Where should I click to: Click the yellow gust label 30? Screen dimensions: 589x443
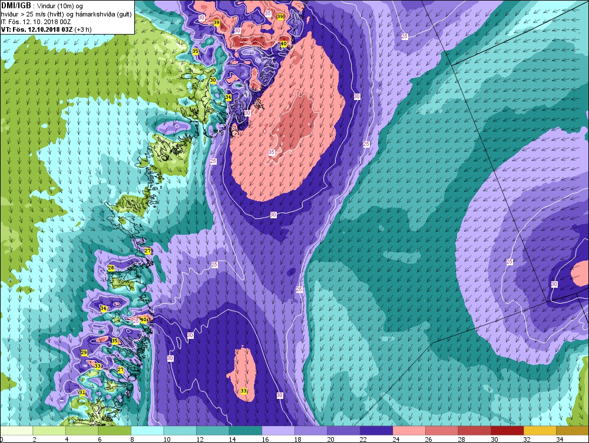point(213,80)
